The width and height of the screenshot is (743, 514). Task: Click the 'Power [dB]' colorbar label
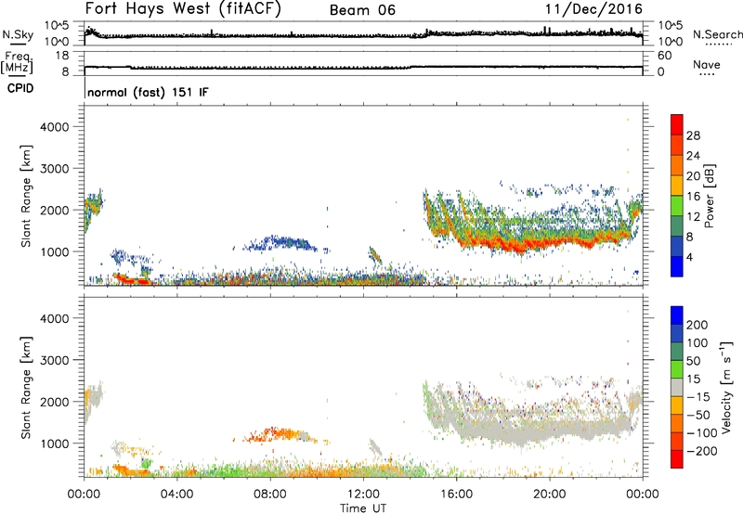click(709, 196)
